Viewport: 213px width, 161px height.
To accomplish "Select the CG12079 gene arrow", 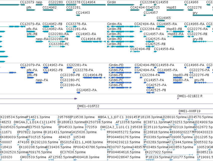I will pyautogui.click(x=23, y=5).
